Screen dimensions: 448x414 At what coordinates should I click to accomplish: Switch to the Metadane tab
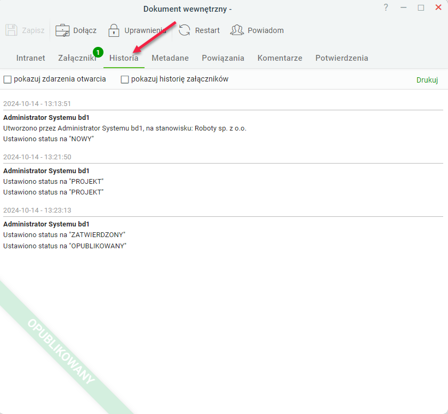170,58
